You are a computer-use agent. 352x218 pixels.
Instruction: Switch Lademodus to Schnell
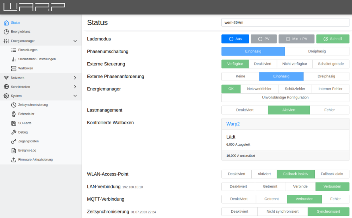coord(333,39)
